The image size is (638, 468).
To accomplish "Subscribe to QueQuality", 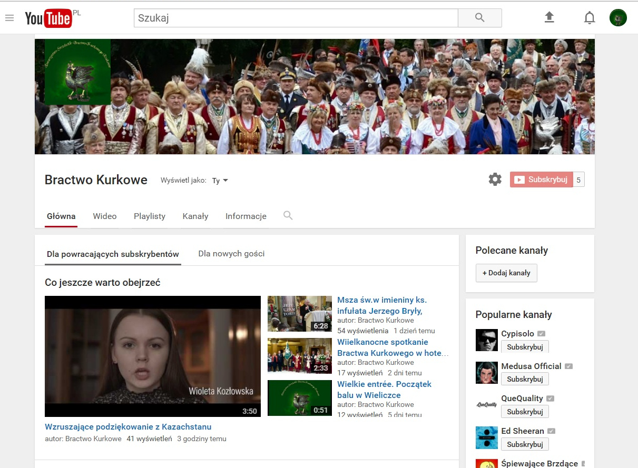I will [x=525, y=412].
